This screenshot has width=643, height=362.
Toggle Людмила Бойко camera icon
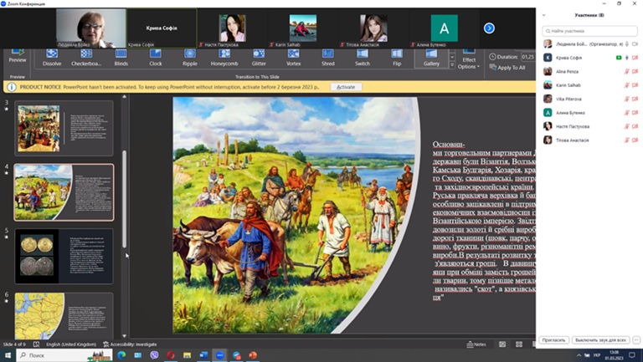click(635, 43)
